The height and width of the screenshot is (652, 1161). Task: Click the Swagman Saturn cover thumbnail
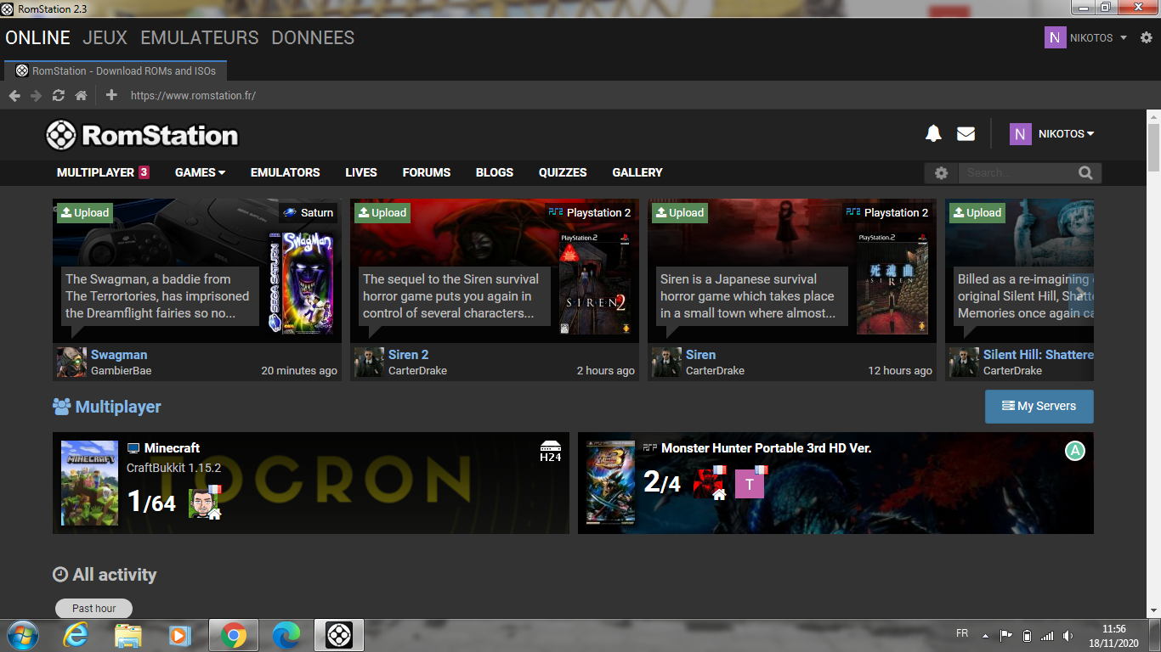[301, 282]
